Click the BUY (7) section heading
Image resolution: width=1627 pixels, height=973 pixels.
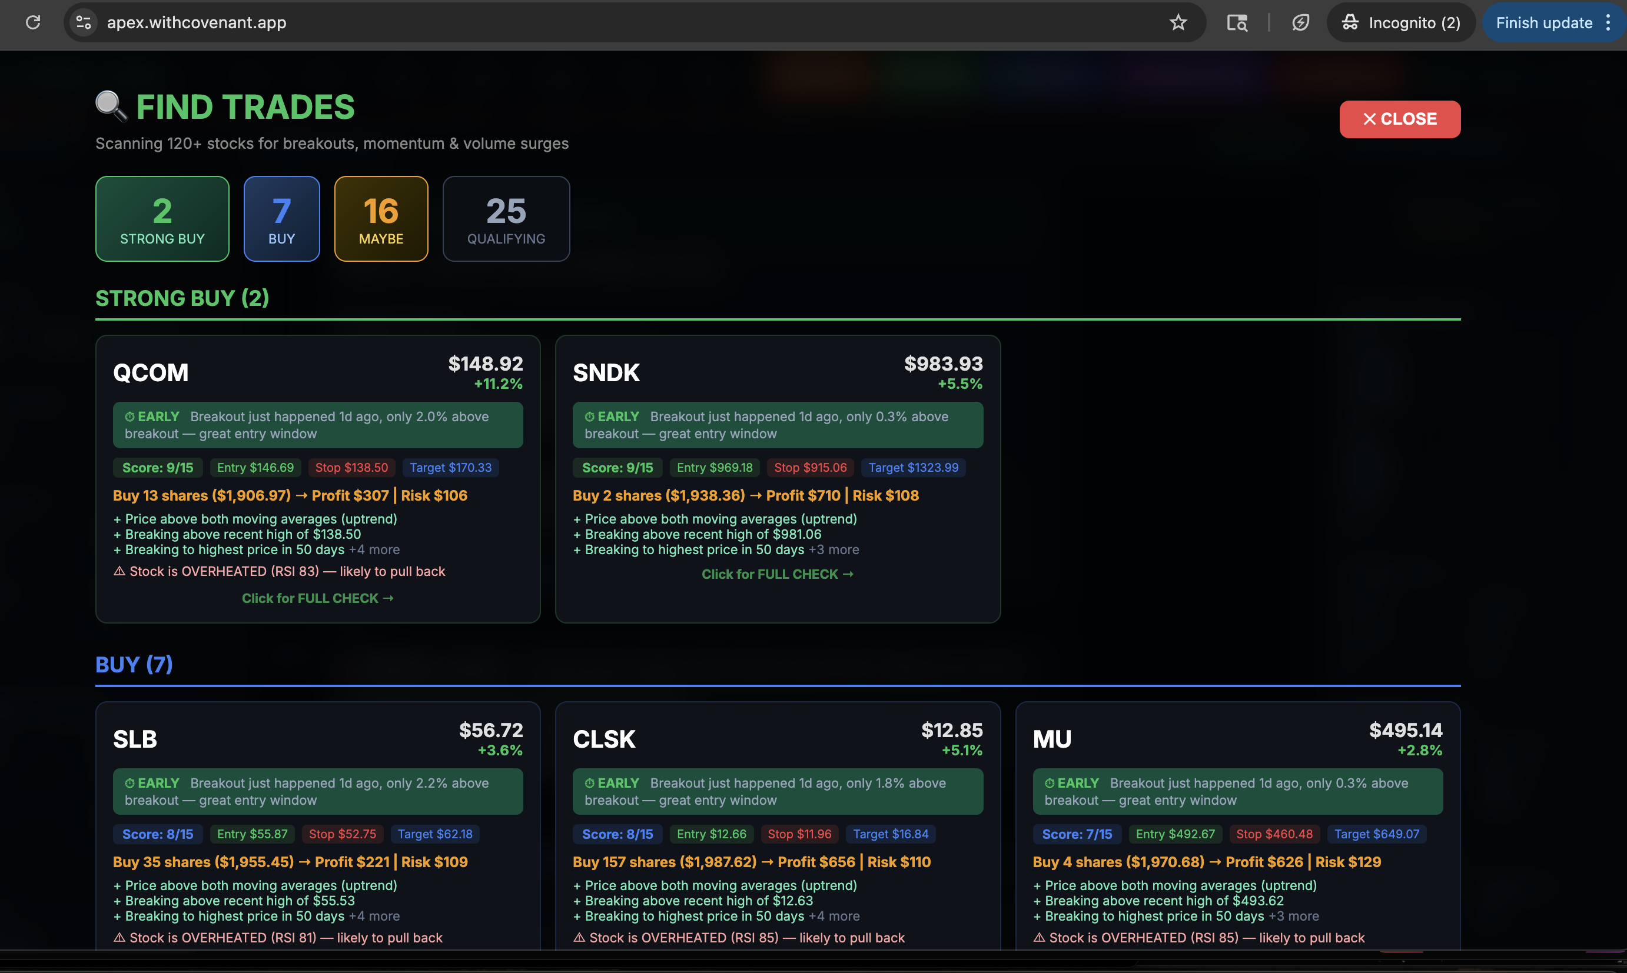click(134, 664)
